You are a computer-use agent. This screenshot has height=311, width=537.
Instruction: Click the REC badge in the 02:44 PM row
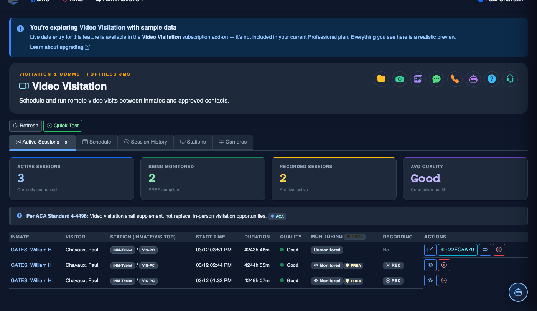393,265
